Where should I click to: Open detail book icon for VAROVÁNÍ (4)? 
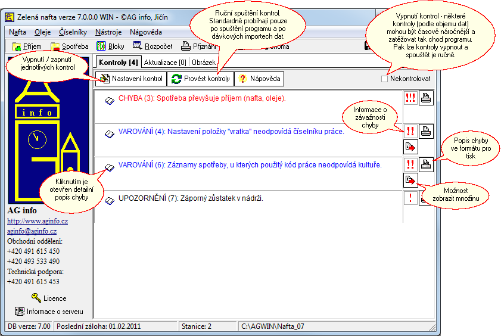tap(110, 134)
